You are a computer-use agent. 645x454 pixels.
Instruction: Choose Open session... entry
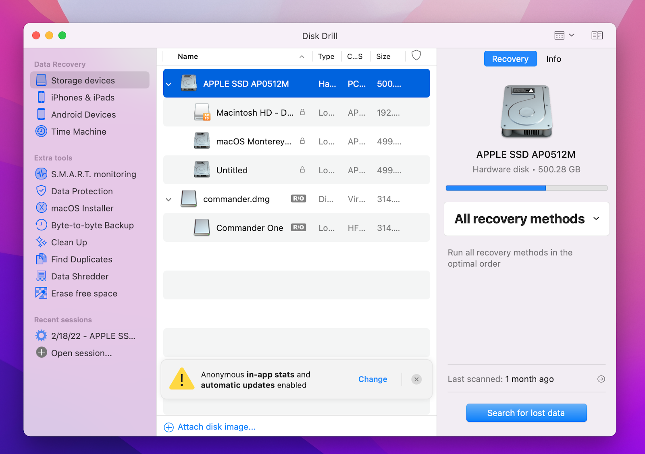pos(81,353)
